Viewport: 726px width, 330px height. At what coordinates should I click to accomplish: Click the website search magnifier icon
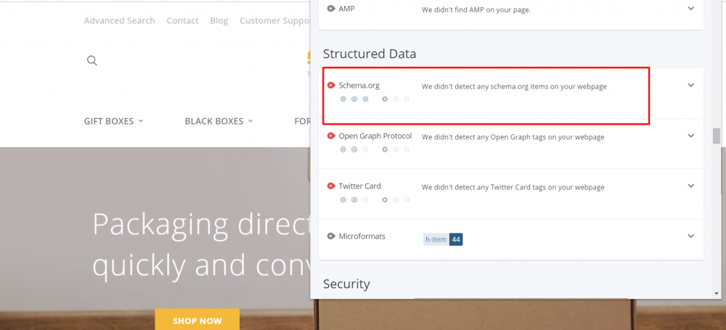point(92,61)
